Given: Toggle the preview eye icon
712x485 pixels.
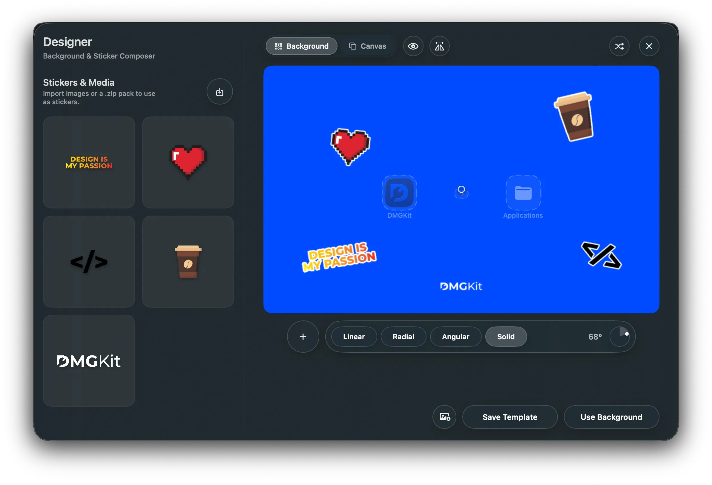Looking at the screenshot, I should coord(413,46).
